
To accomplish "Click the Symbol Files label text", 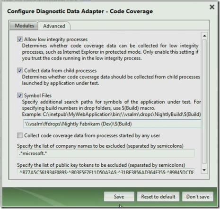I will [x=38, y=95].
